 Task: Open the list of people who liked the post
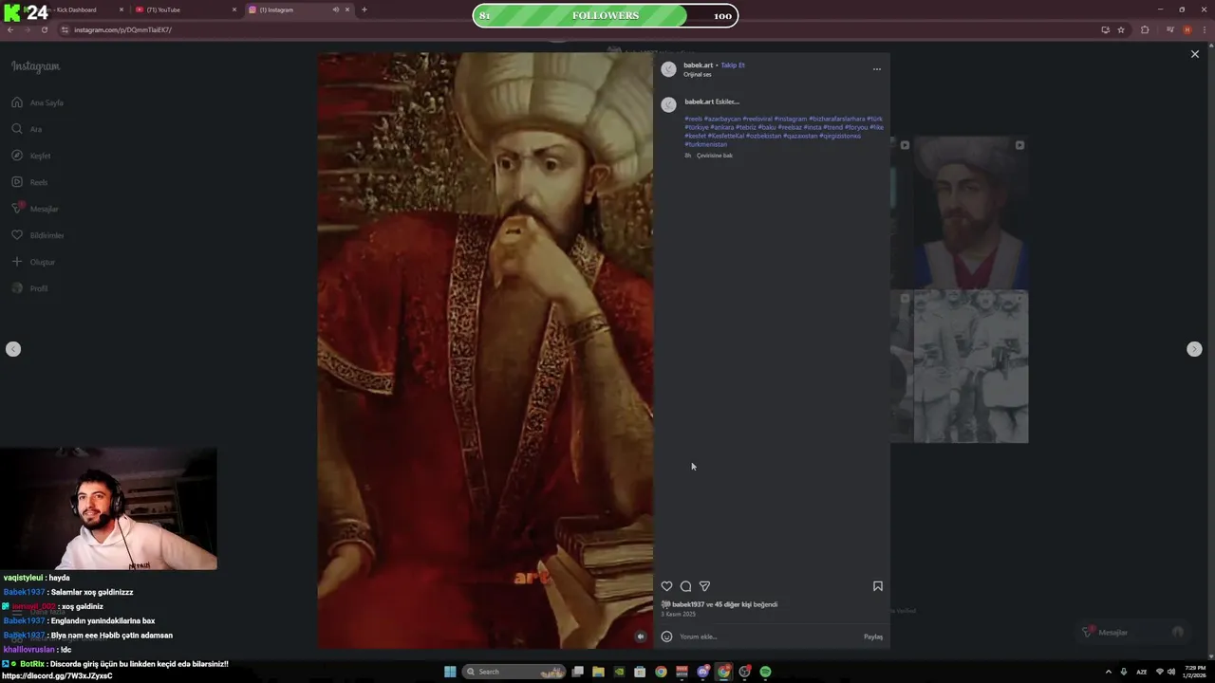[746, 604]
